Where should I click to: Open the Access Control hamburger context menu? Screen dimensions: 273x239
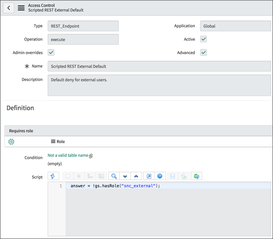coord(21,8)
